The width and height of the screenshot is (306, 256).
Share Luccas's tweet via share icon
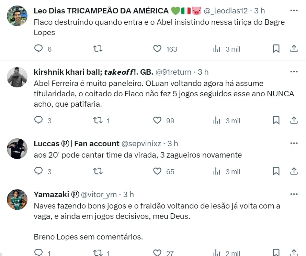click(x=294, y=171)
